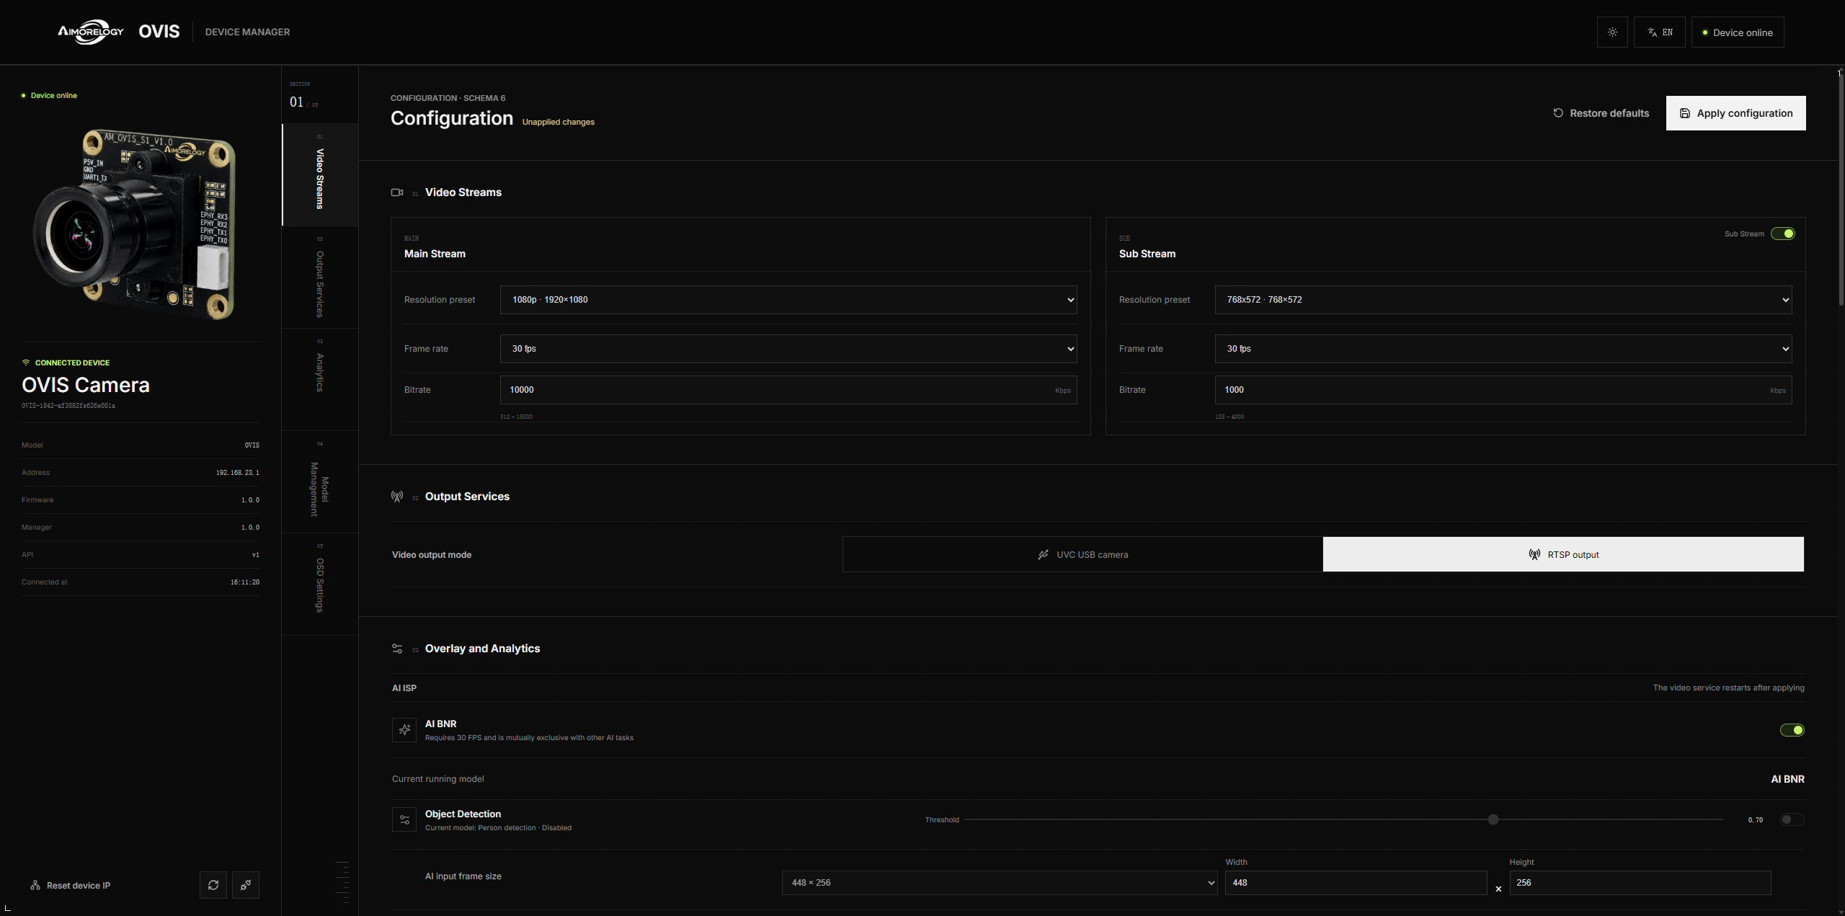Open Main Stream resolution preset dropdown
The image size is (1845, 916).
click(788, 300)
